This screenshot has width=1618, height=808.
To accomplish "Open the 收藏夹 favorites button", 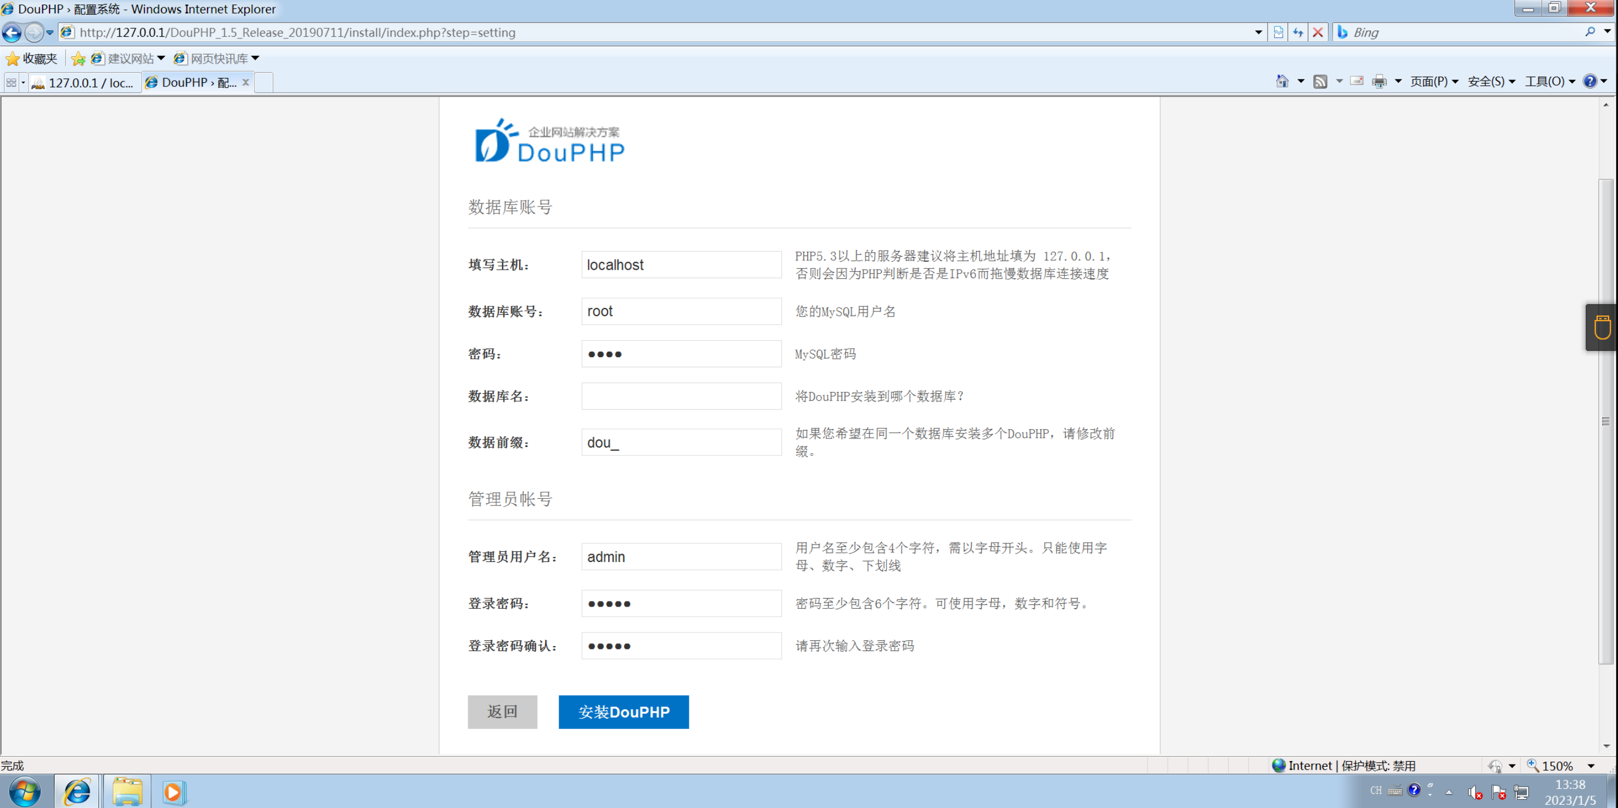I will (32, 59).
